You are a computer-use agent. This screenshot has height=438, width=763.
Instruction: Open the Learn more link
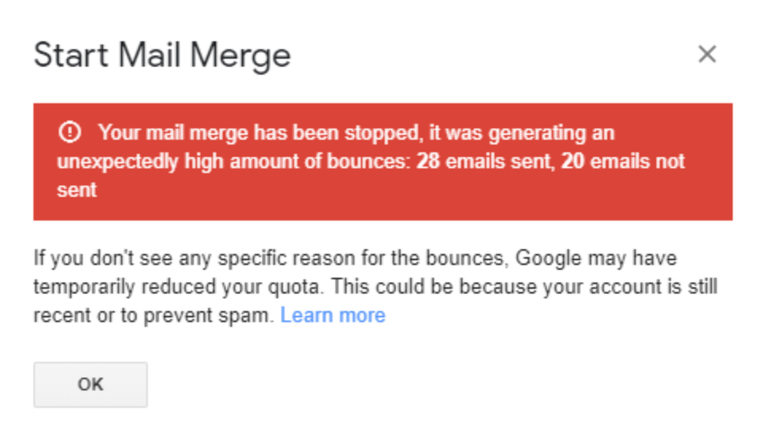(x=333, y=315)
